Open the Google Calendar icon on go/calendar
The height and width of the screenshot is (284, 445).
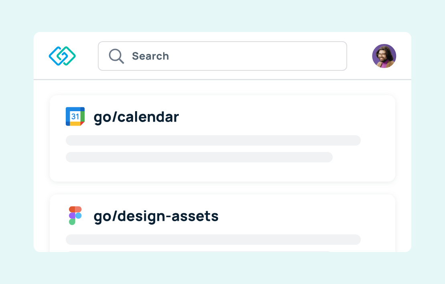[75, 116]
